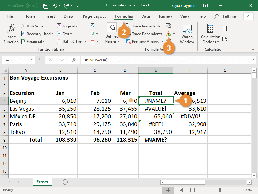Click the Error Checking icon

point(169,34)
